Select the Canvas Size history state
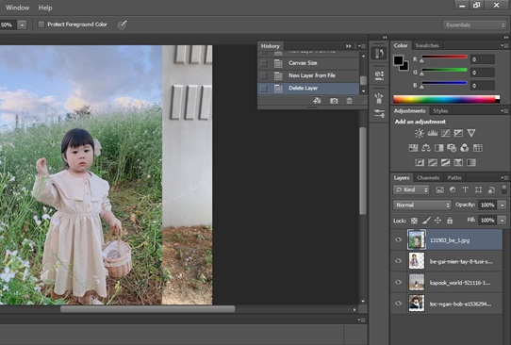Screen dimensions: 511x345 pyautogui.click(x=308, y=63)
